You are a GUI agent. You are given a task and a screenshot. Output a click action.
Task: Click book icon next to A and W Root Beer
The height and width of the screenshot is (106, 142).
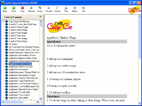click(7, 36)
